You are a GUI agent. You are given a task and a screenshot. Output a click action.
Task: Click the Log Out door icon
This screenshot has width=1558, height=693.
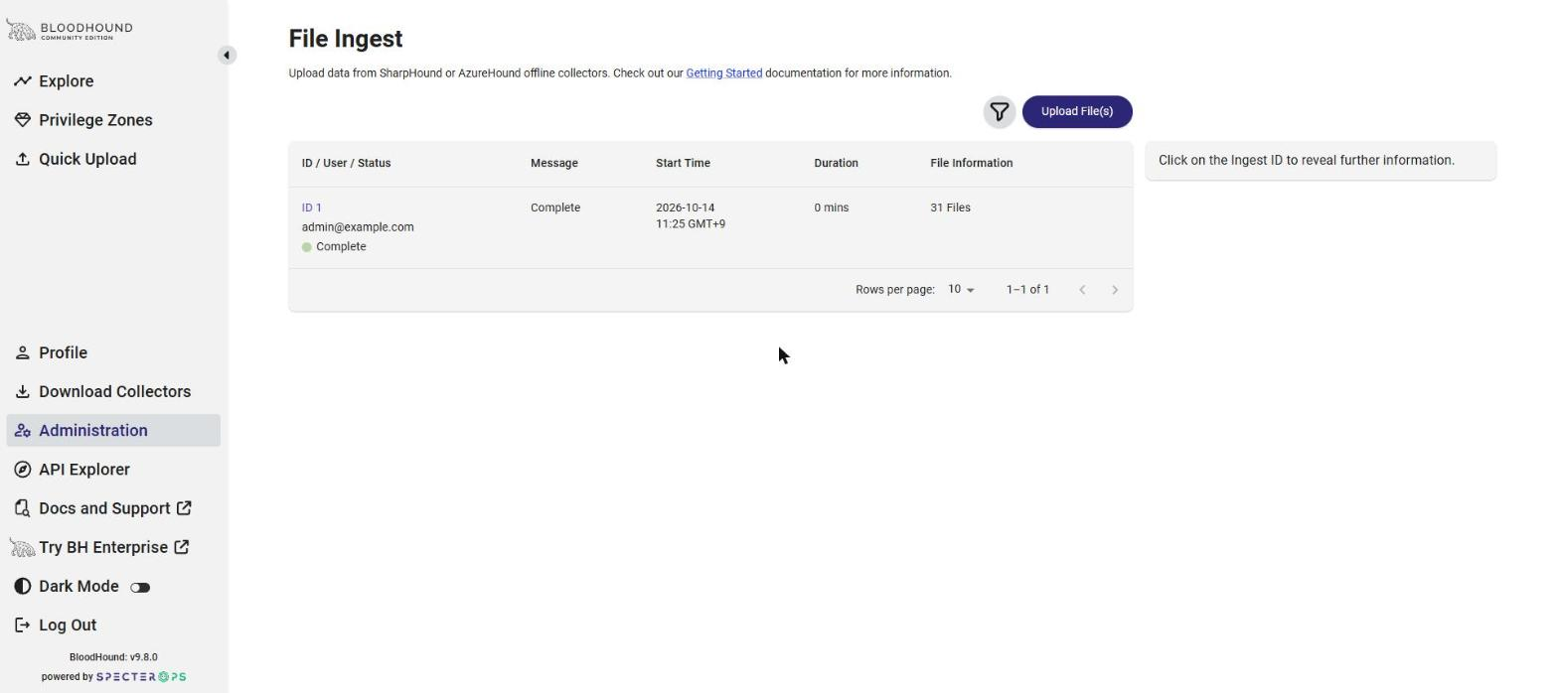[22, 624]
